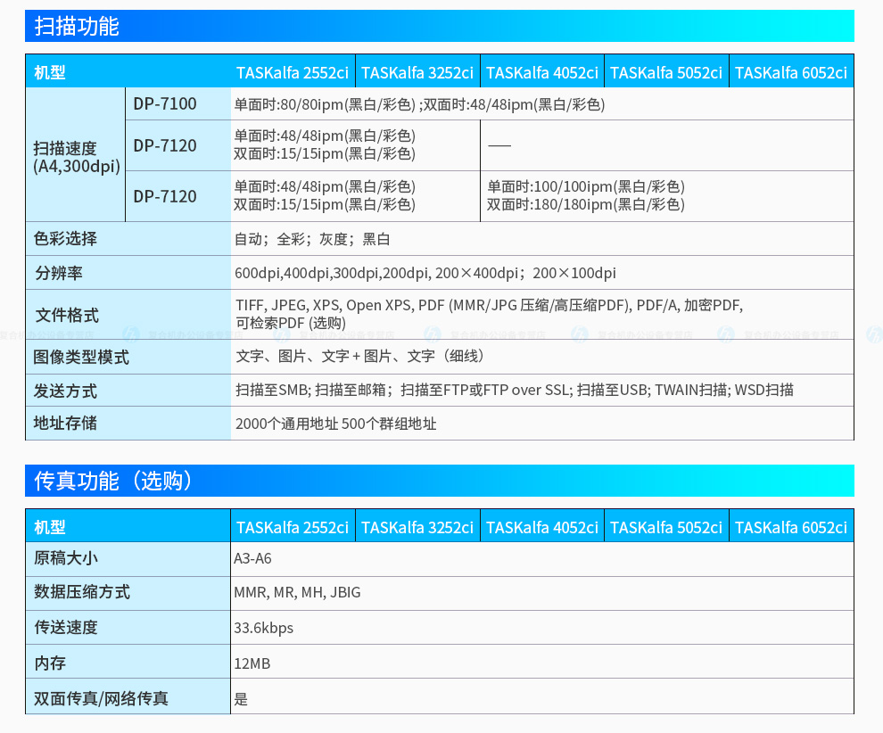The height and width of the screenshot is (733, 883).
Task: Click the 600dpi,400dpi,300dpi,200dpi resolution value
Action: coord(425,273)
